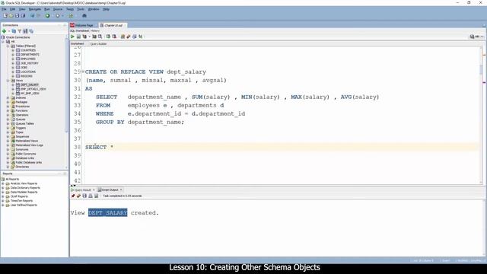Viewport: 487px width, 274px height.
Task: Click the pin icon in Script Output
Action: (x=73, y=196)
